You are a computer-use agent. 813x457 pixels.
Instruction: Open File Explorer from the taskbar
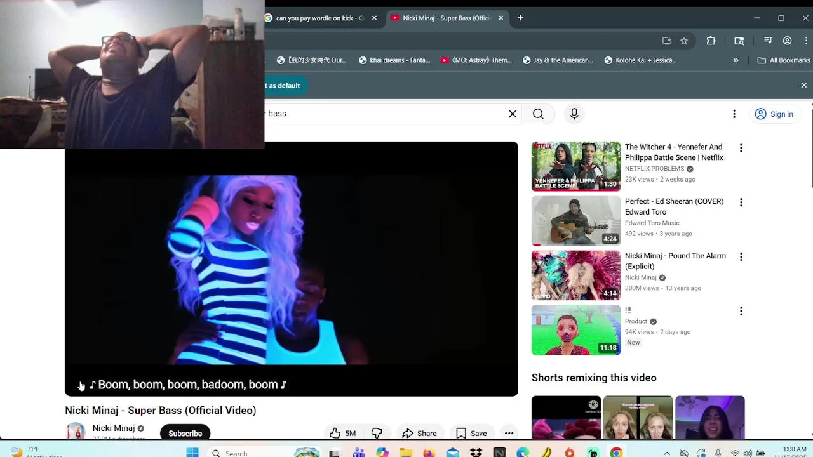(405, 453)
